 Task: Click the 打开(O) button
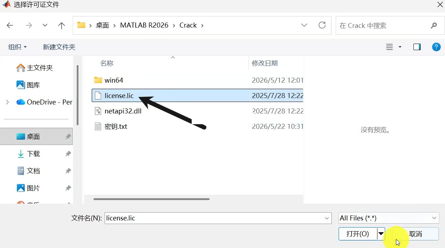tap(358, 234)
